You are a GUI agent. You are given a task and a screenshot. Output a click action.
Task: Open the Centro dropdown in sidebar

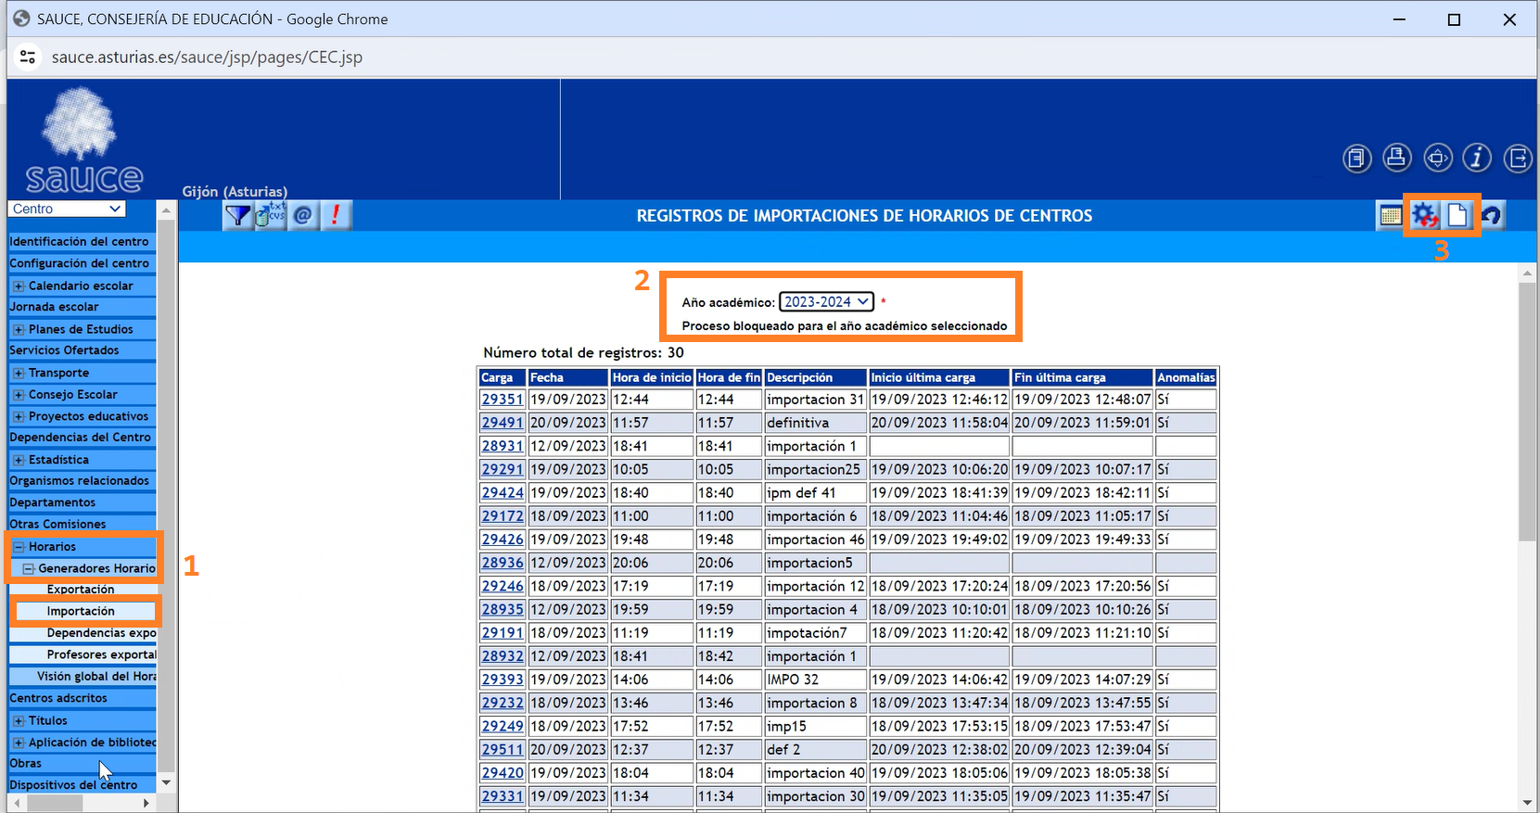click(x=67, y=210)
